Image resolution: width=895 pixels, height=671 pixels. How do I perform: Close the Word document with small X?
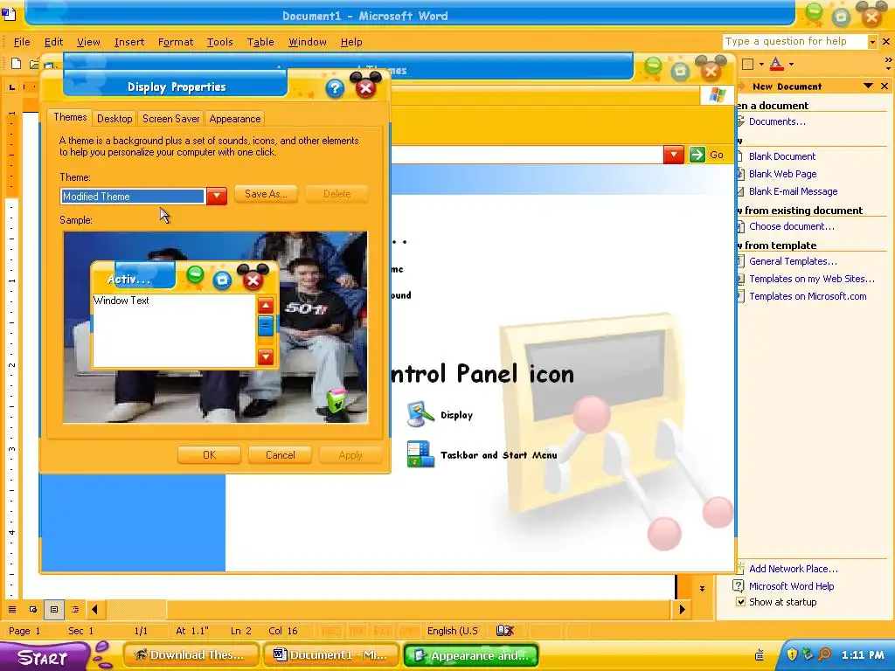point(886,42)
